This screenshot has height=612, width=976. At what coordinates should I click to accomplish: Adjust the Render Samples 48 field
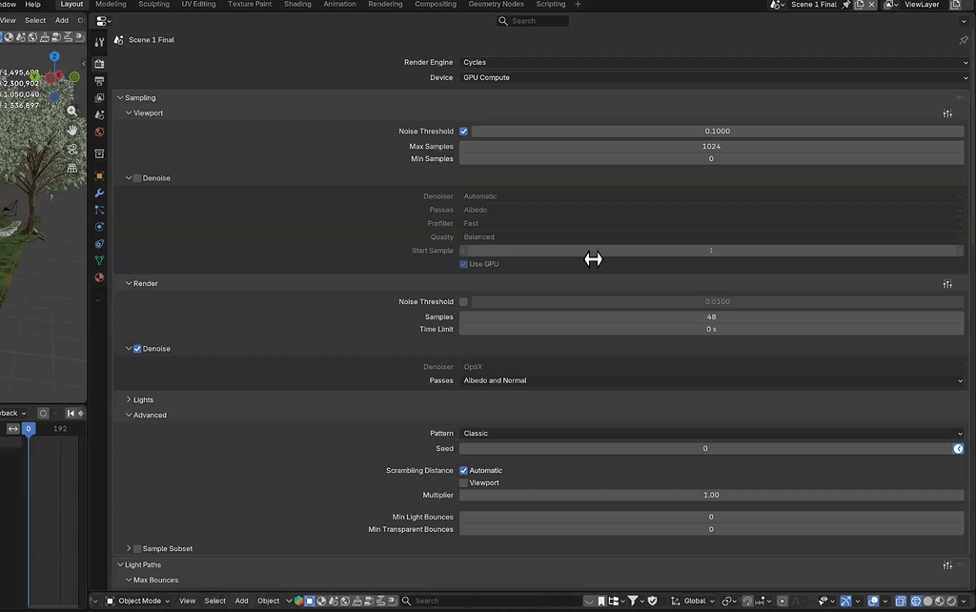coord(711,317)
